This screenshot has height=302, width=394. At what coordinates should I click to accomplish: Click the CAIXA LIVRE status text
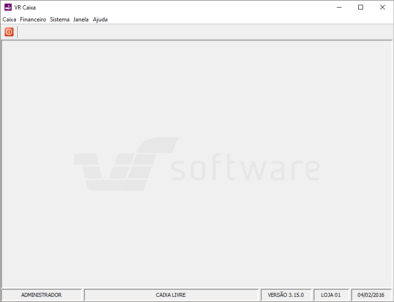(171, 295)
